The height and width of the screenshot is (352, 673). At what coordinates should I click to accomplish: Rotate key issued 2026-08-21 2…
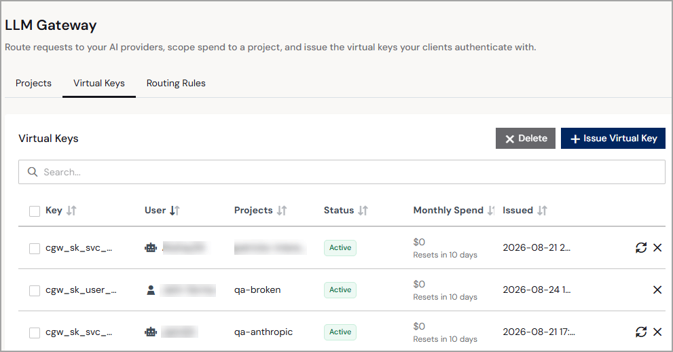[641, 247]
